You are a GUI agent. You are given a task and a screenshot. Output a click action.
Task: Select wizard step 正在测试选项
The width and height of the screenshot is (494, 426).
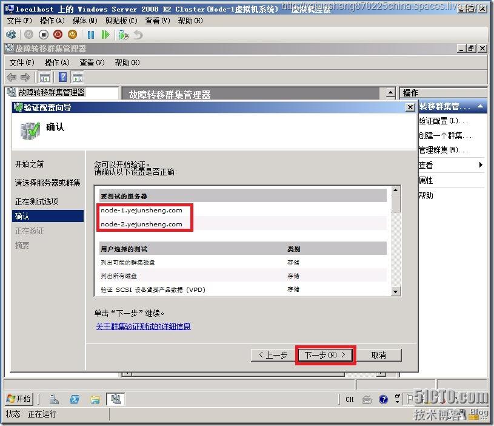37,201
